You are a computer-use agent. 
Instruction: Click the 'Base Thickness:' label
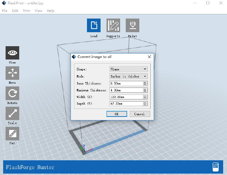coord(89,83)
